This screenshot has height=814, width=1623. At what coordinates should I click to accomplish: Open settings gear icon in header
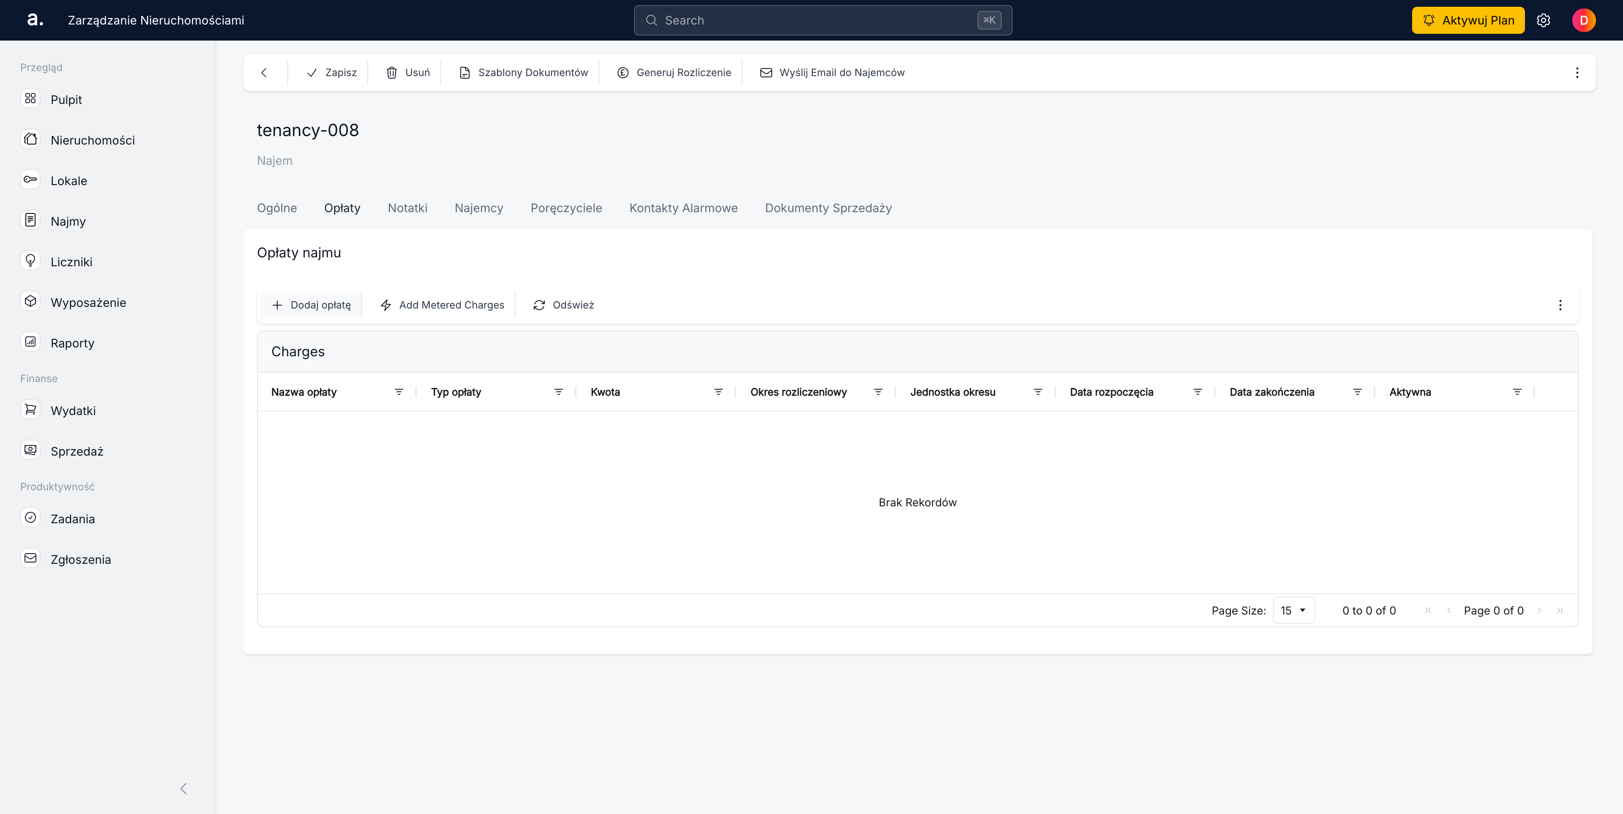1543,20
